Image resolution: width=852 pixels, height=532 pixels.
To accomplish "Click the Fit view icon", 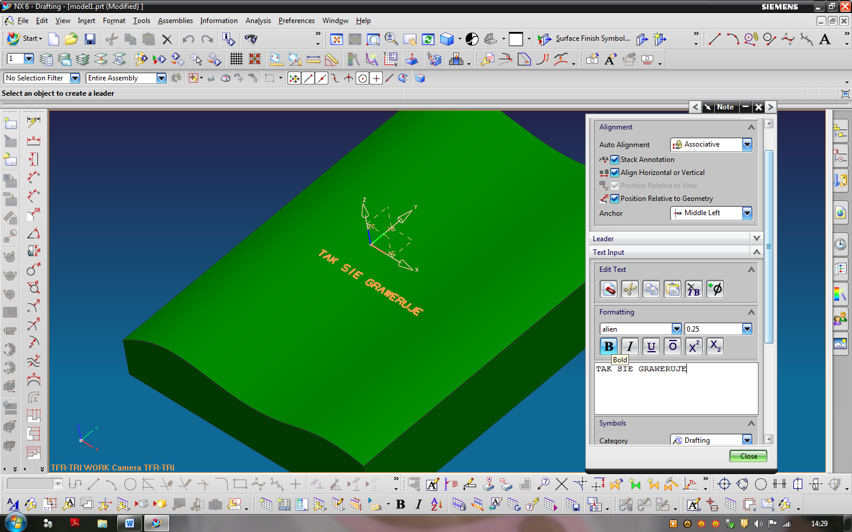I will (x=337, y=39).
